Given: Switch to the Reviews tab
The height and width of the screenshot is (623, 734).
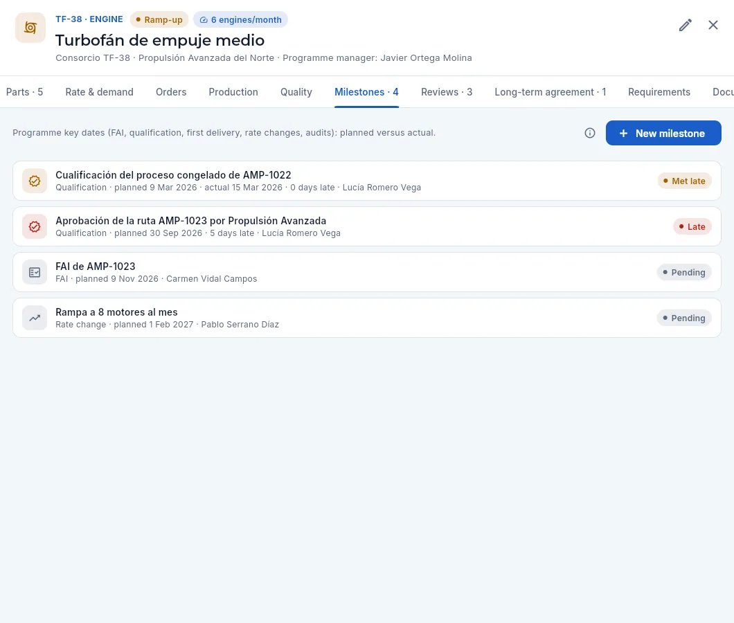Looking at the screenshot, I should [447, 92].
